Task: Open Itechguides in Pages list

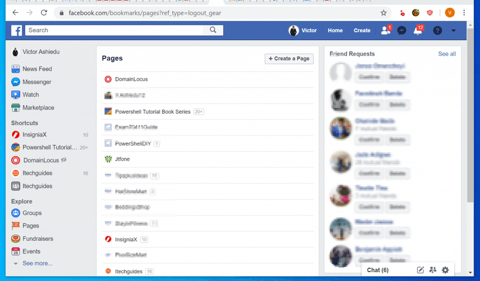Action: (x=128, y=271)
